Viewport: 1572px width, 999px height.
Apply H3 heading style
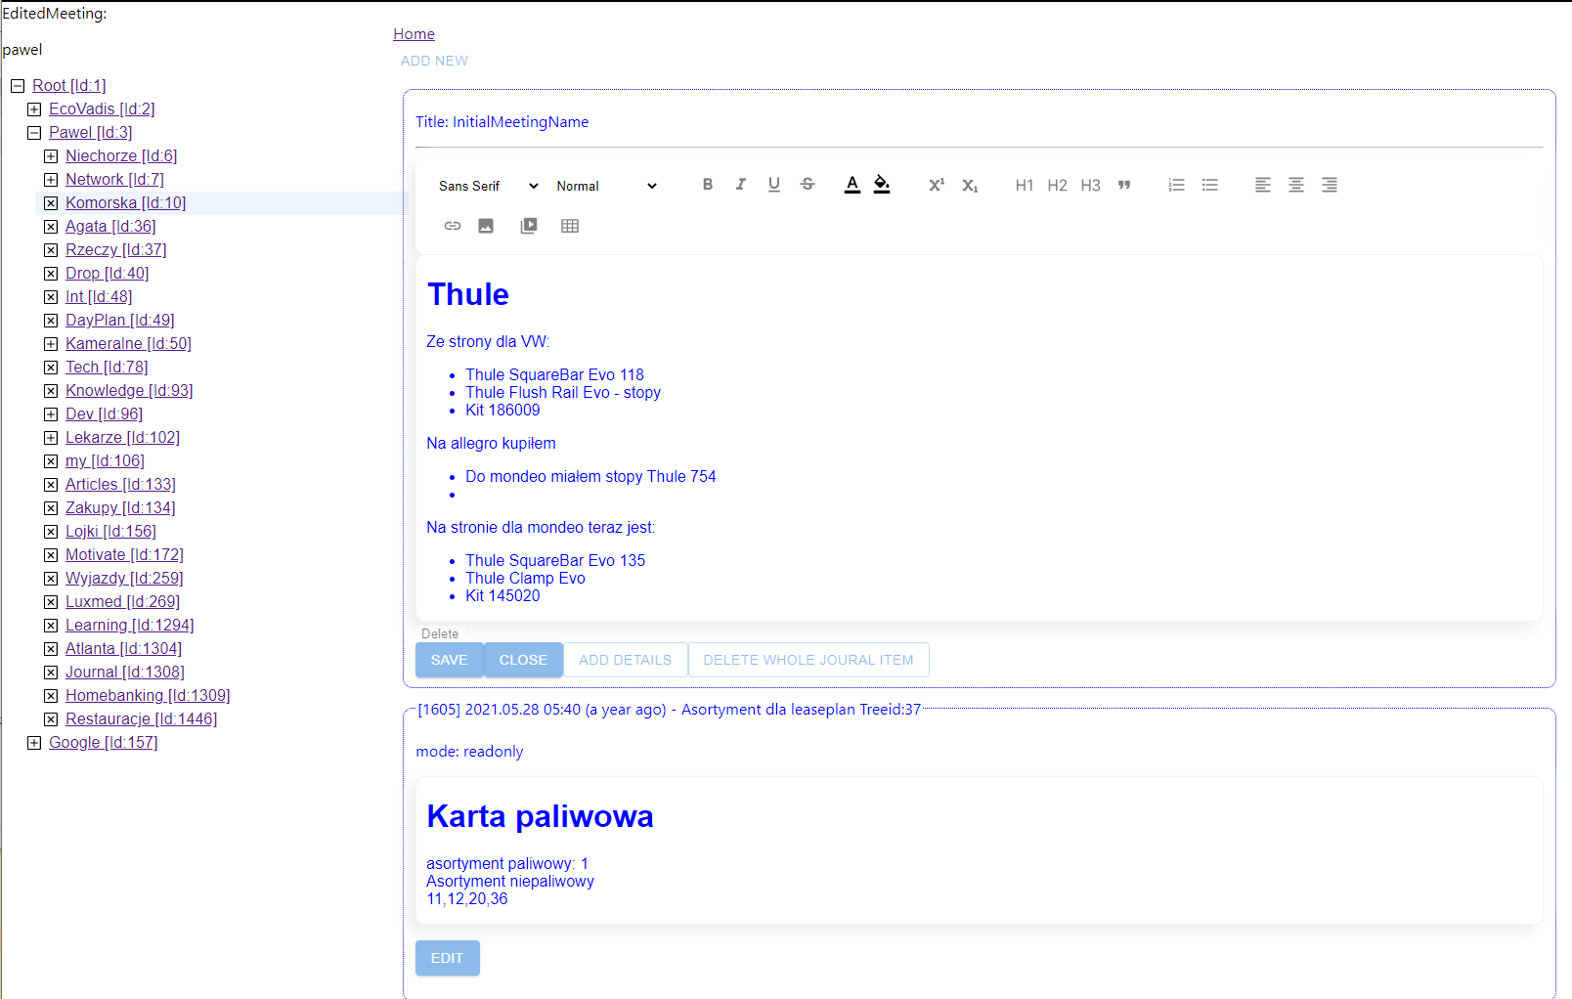1091,185
